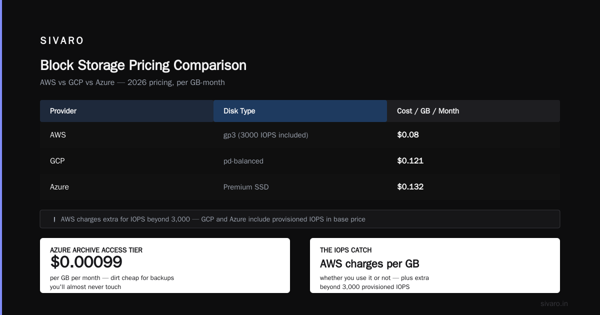
Task: Click the dirt cheap for backups description
Action: [112, 282]
